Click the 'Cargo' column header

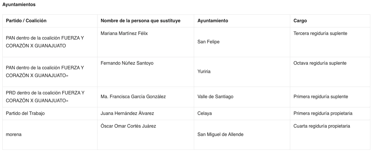(x=300, y=21)
